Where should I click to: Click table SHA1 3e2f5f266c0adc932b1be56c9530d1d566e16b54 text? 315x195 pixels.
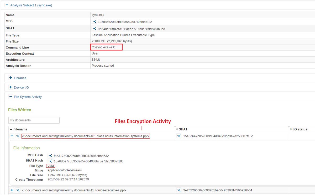click(218, 190)
